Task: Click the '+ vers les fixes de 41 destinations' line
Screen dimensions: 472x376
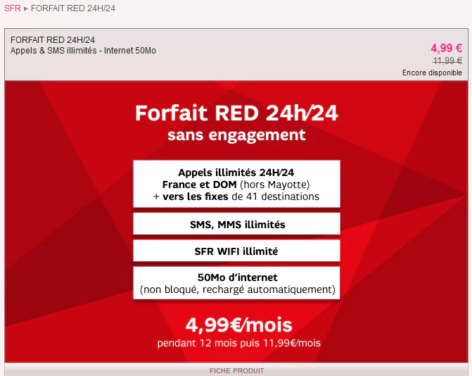Action: pos(236,196)
